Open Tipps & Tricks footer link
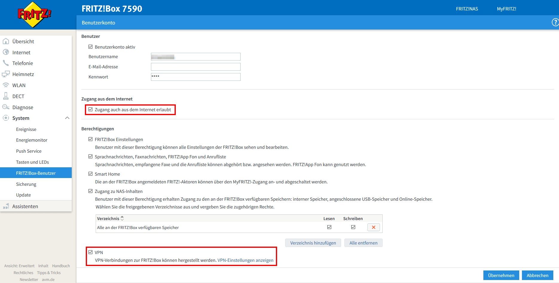Image resolution: width=559 pixels, height=283 pixels. pyautogui.click(x=49, y=273)
